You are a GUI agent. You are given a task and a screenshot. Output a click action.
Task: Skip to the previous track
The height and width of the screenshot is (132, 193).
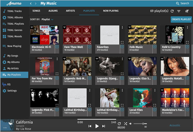[90, 126]
